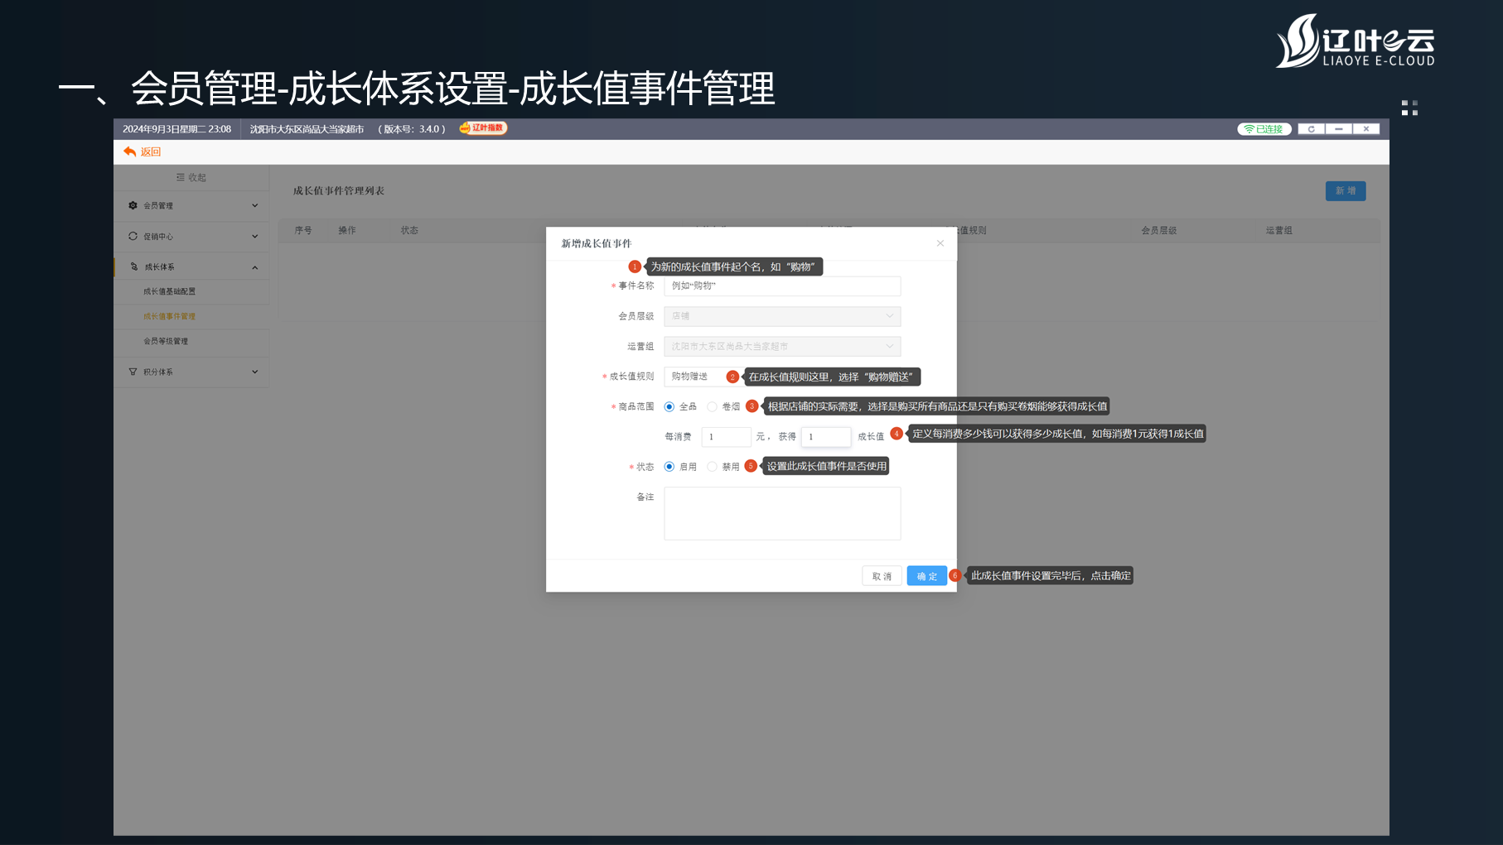Open 成长值事件管理 in the sidebar

point(170,316)
